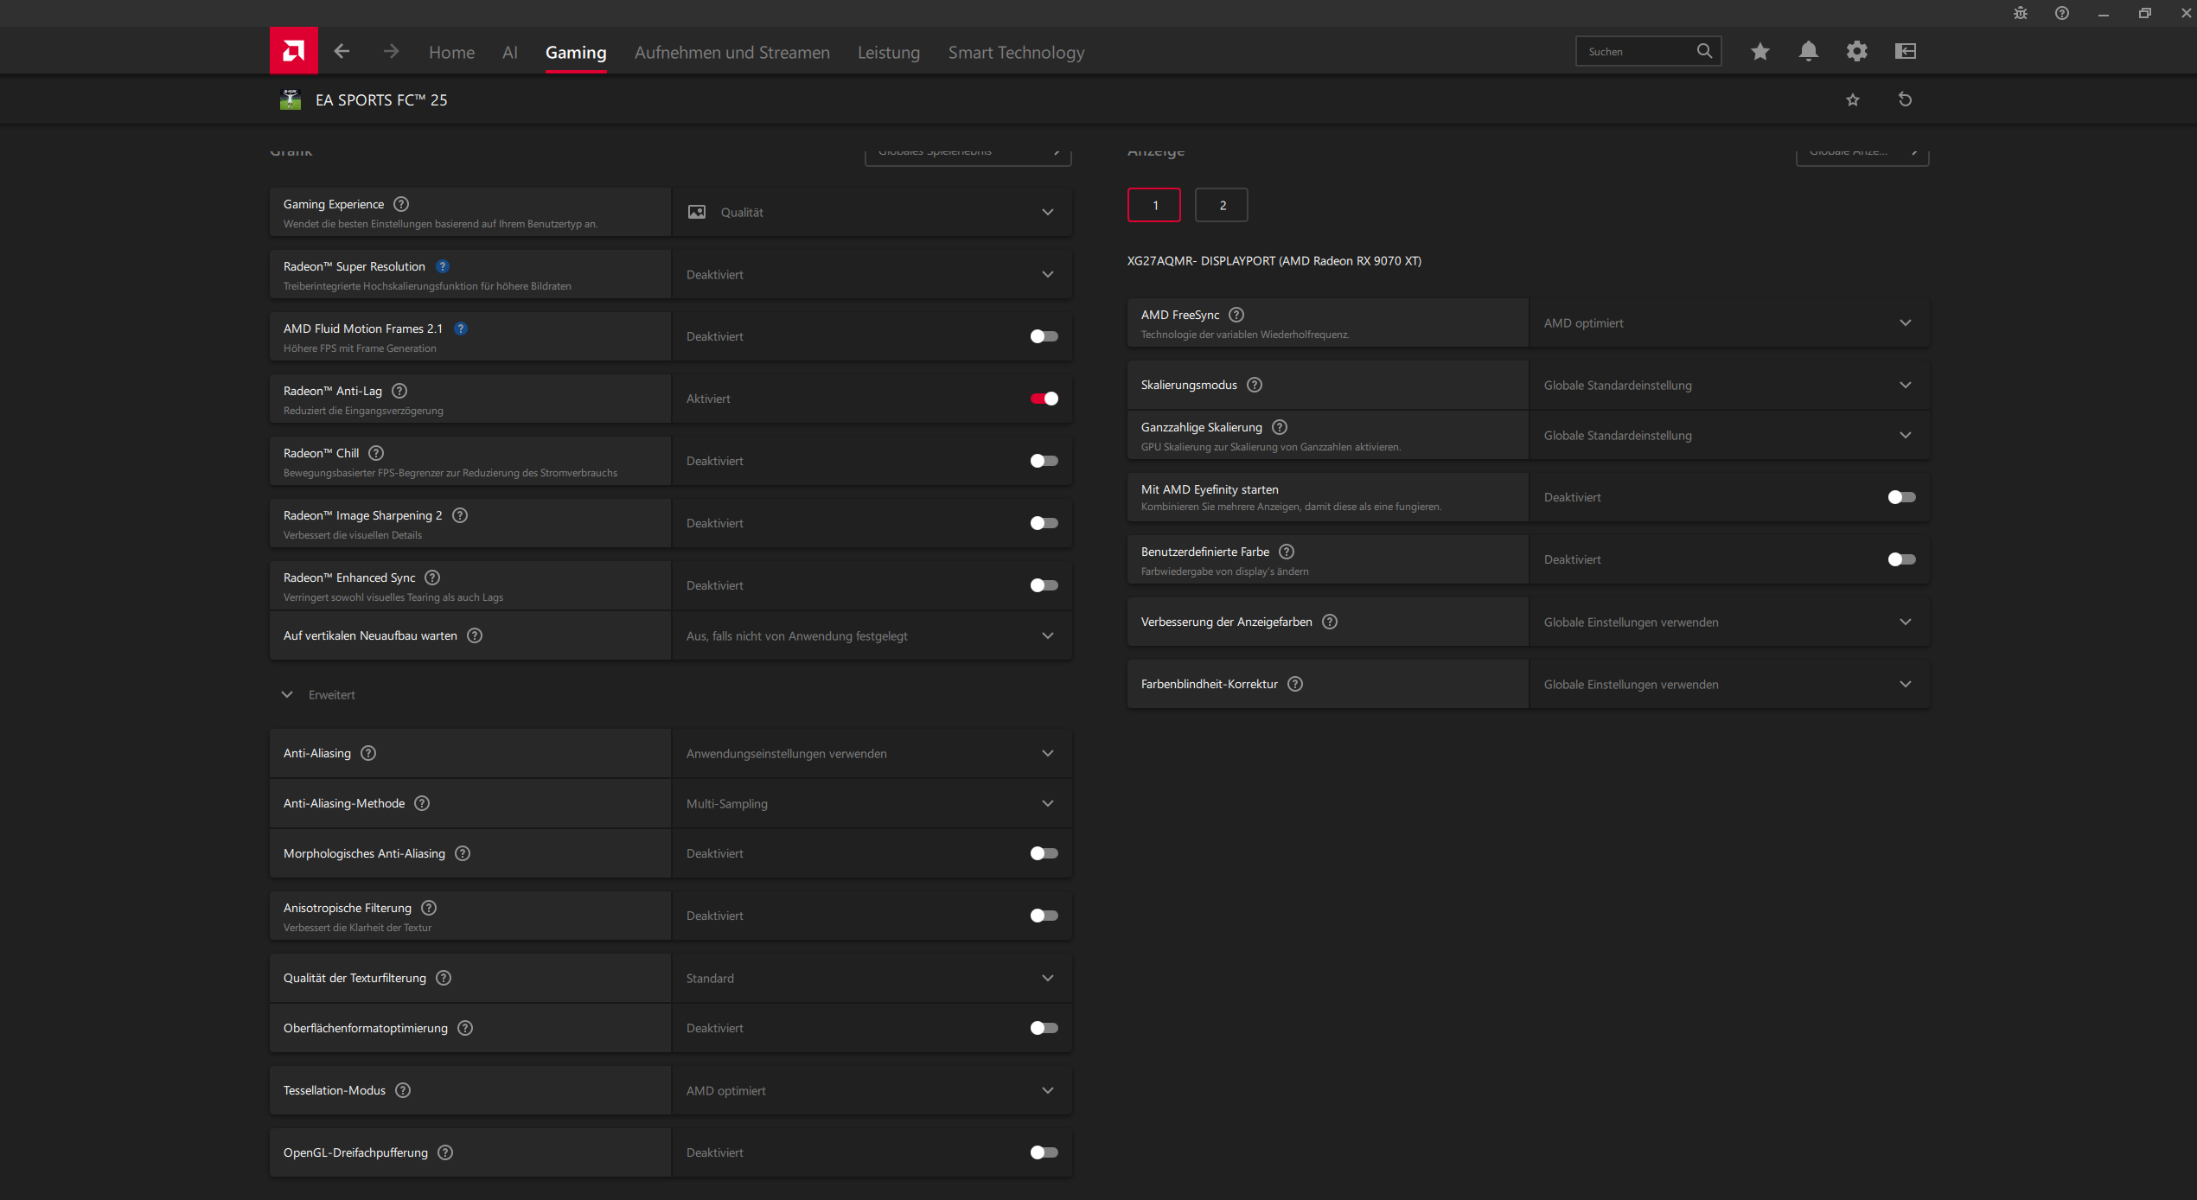The width and height of the screenshot is (2197, 1200).
Task: Disable Radeon Anti-Lag toggle
Action: click(x=1044, y=399)
